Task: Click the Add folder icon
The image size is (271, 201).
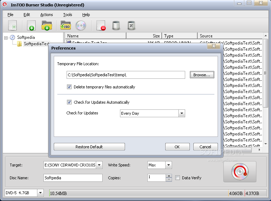Action: pos(47,26)
